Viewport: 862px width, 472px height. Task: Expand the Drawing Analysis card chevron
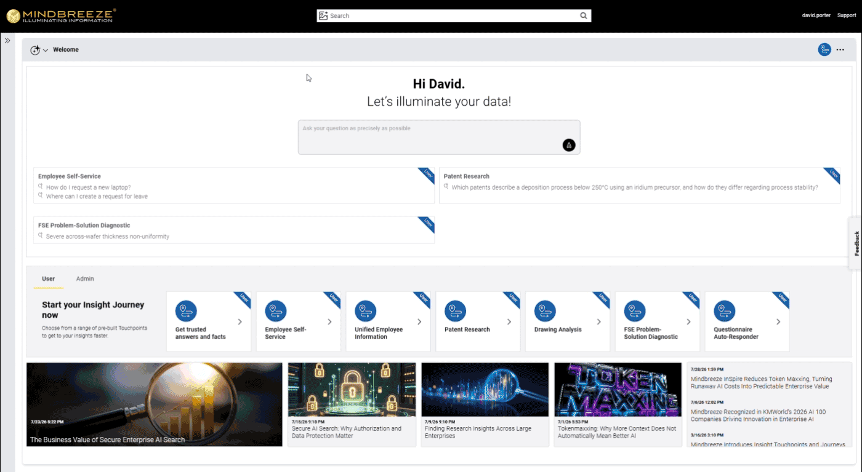599,322
